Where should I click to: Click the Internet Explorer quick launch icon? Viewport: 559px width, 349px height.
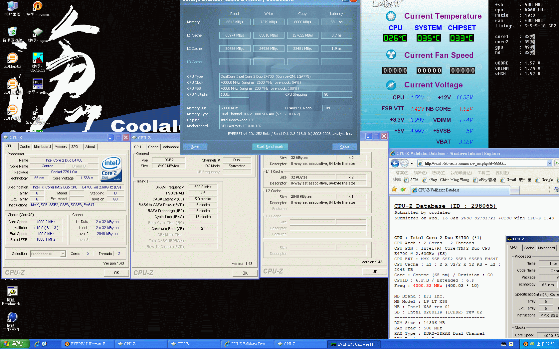point(37,344)
